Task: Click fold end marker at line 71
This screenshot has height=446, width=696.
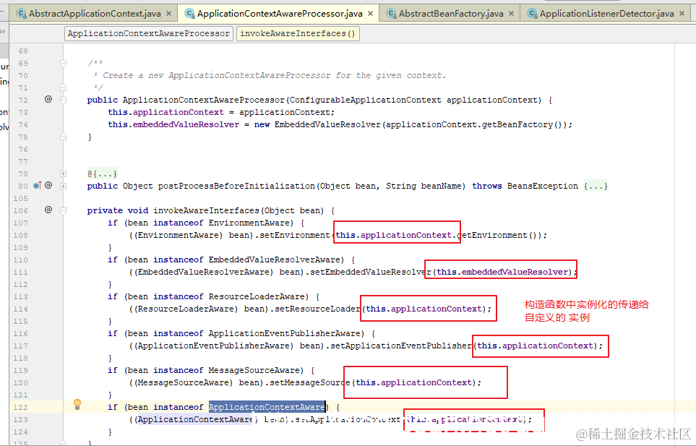Action: [x=63, y=88]
